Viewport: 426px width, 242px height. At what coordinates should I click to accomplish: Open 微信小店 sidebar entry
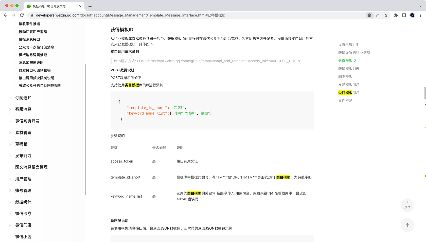click(23, 237)
